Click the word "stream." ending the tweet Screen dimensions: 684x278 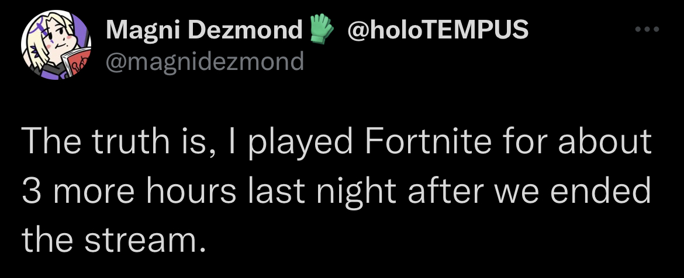[145, 240]
